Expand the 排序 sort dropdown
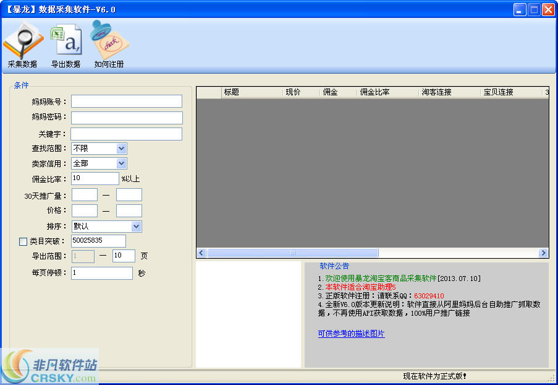 (136, 227)
